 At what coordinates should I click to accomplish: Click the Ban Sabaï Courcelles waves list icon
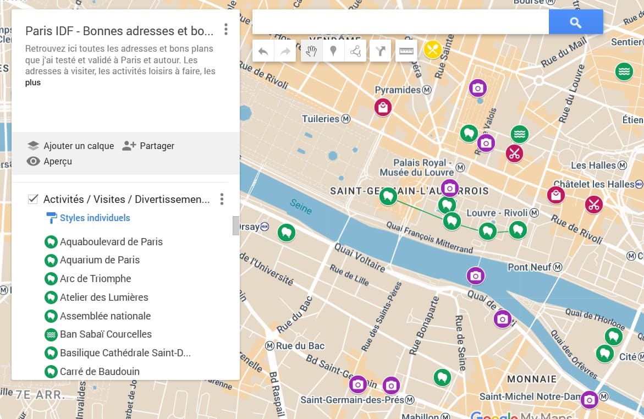(x=51, y=334)
